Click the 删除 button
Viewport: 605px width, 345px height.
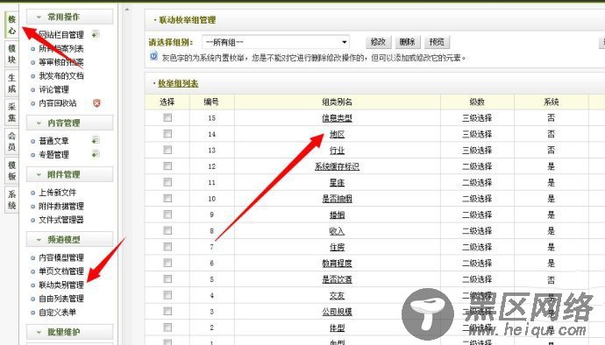407,42
